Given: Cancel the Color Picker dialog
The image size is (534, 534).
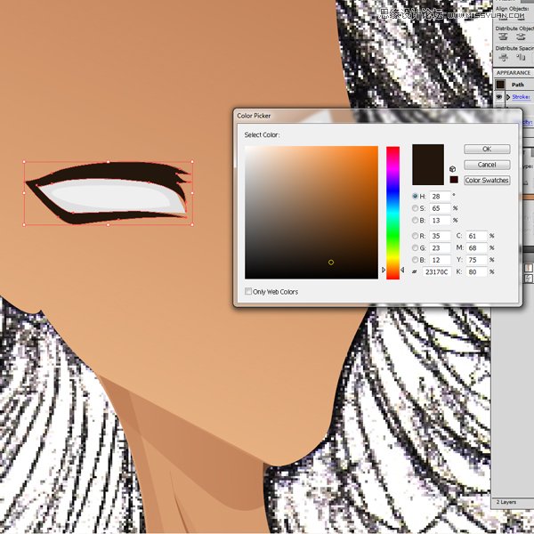Looking at the screenshot, I should pyautogui.click(x=487, y=165).
